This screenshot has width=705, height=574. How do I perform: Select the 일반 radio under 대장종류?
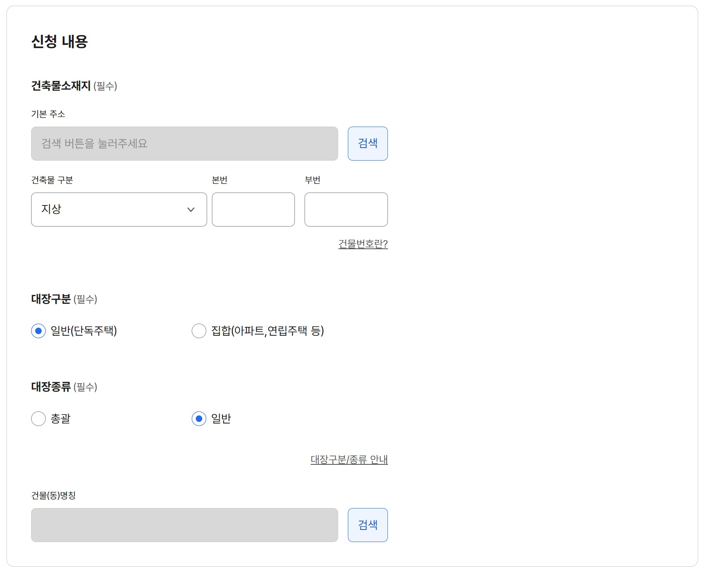[x=199, y=419]
